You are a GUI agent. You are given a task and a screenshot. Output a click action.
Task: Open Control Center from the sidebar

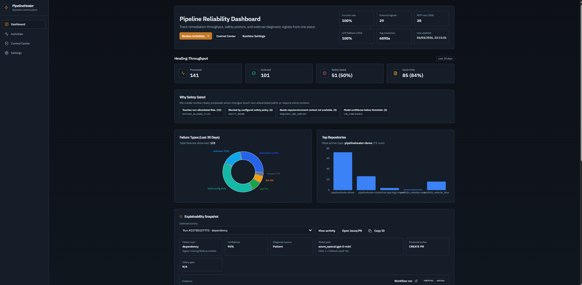(23, 44)
